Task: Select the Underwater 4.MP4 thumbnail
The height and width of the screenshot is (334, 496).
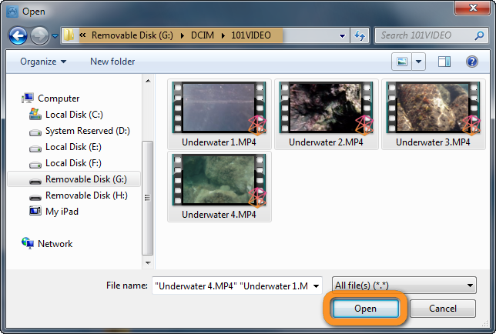Action: coord(219,180)
